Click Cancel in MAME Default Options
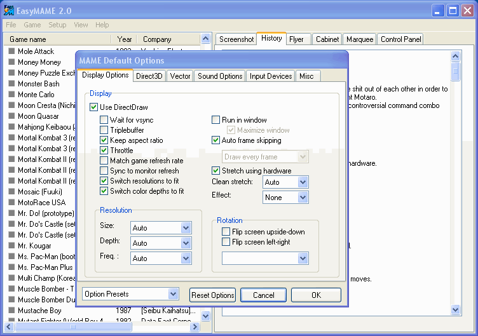Viewport: 478px width, 336px height. (263, 295)
